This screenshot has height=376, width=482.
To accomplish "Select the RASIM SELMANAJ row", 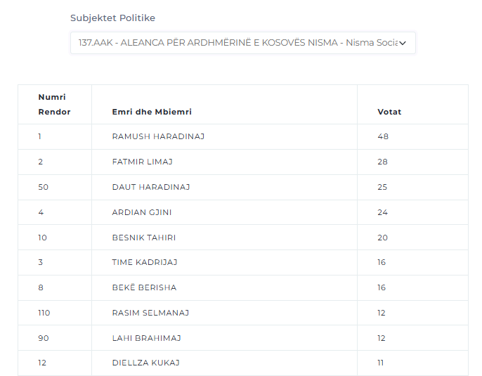I will [243, 313].
